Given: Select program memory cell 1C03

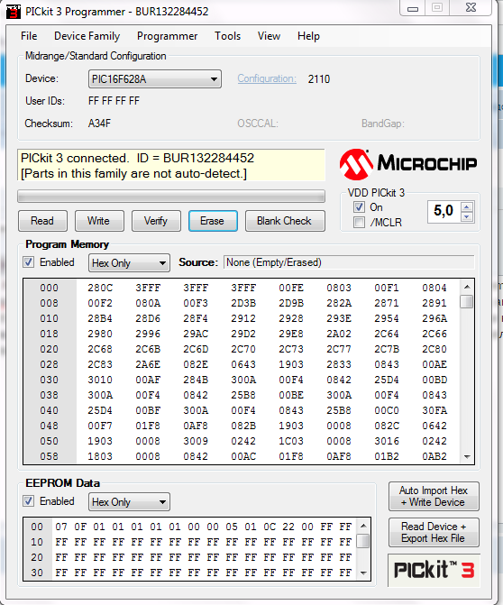Looking at the screenshot, I should [x=291, y=441].
